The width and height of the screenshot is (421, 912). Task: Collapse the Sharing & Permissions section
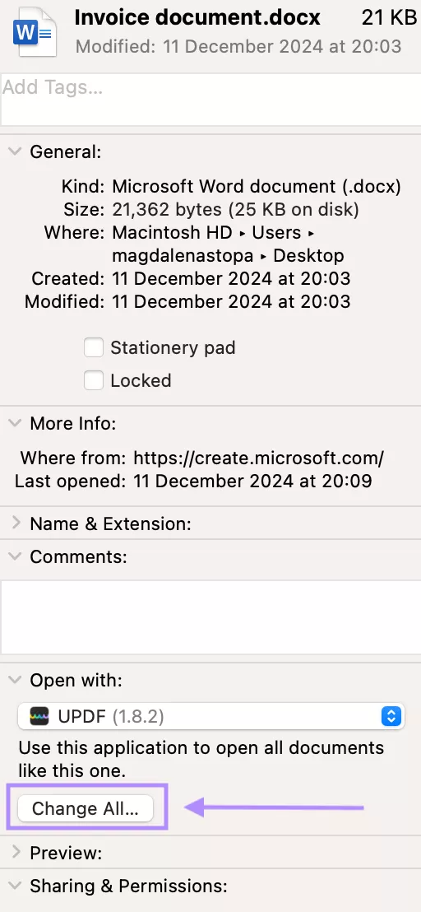click(15, 886)
